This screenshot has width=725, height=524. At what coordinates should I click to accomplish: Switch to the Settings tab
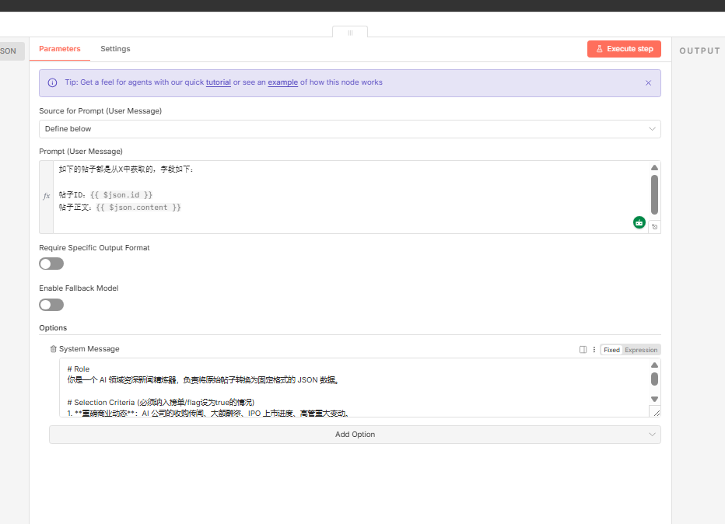(115, 49)
